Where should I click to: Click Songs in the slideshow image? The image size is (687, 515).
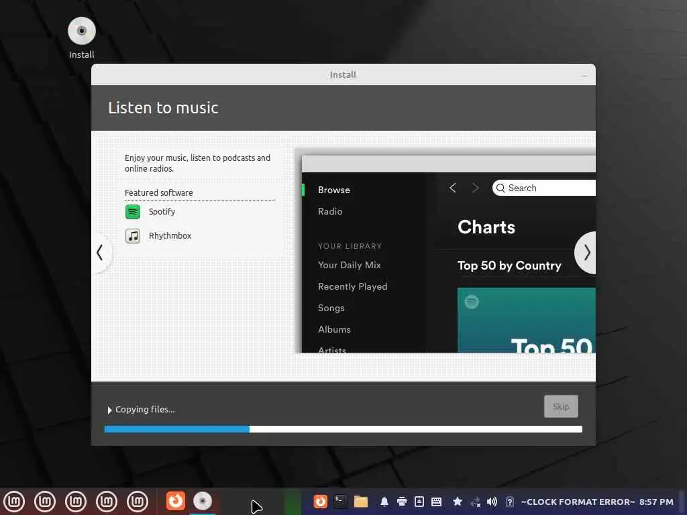coord(331,308)
